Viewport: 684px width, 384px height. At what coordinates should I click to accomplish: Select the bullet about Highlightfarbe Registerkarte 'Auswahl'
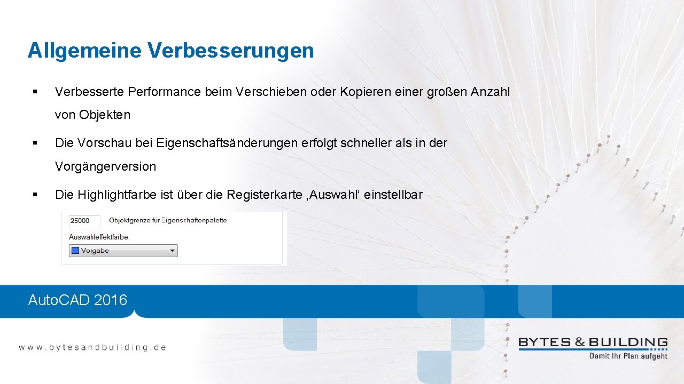(x=239, y=195)
